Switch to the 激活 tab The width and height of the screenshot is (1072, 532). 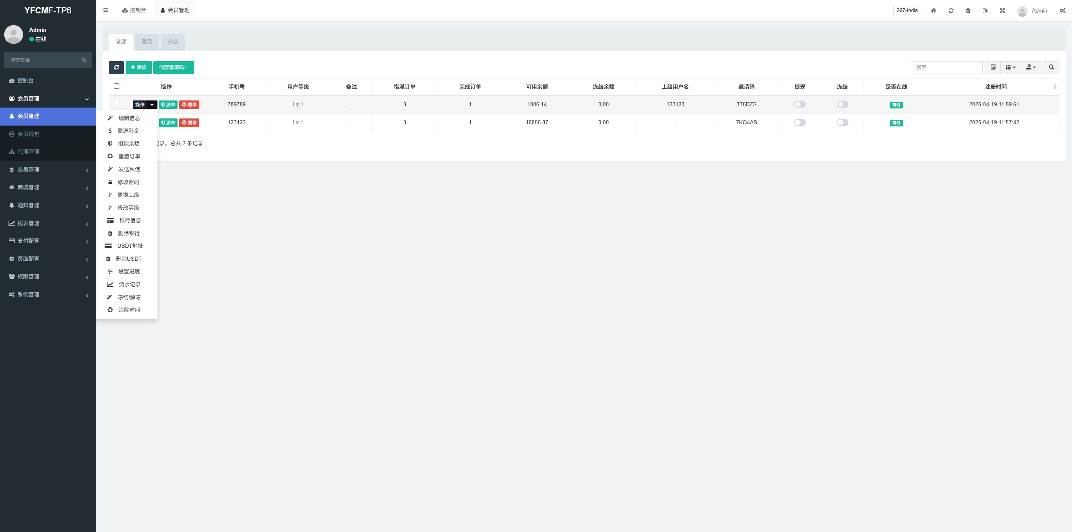(147, 42)
